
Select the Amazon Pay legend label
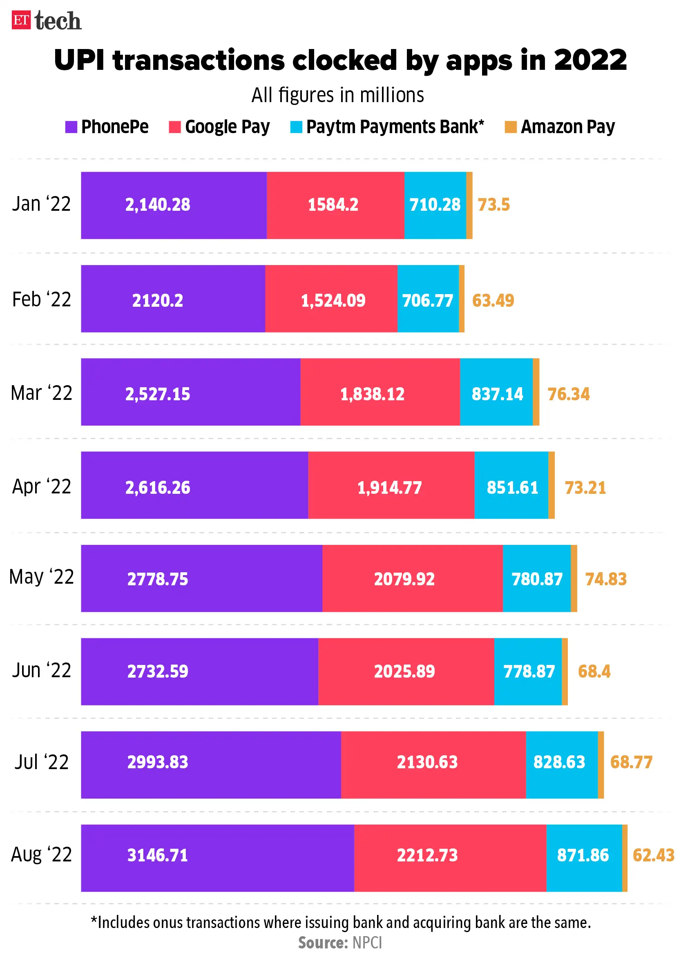point(567,127)
